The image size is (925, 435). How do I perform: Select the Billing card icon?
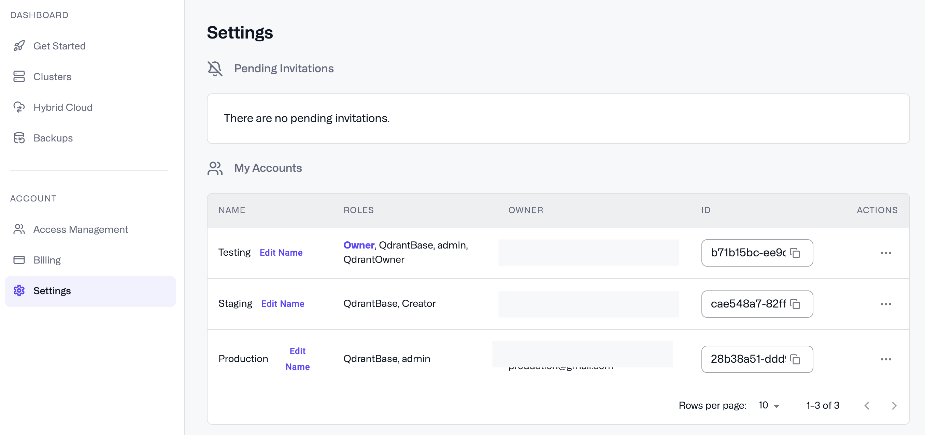point(19,260)
